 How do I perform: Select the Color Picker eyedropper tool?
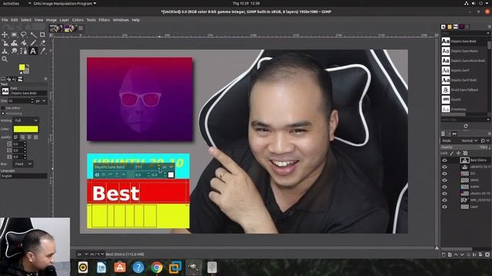[x=42, y=51]
